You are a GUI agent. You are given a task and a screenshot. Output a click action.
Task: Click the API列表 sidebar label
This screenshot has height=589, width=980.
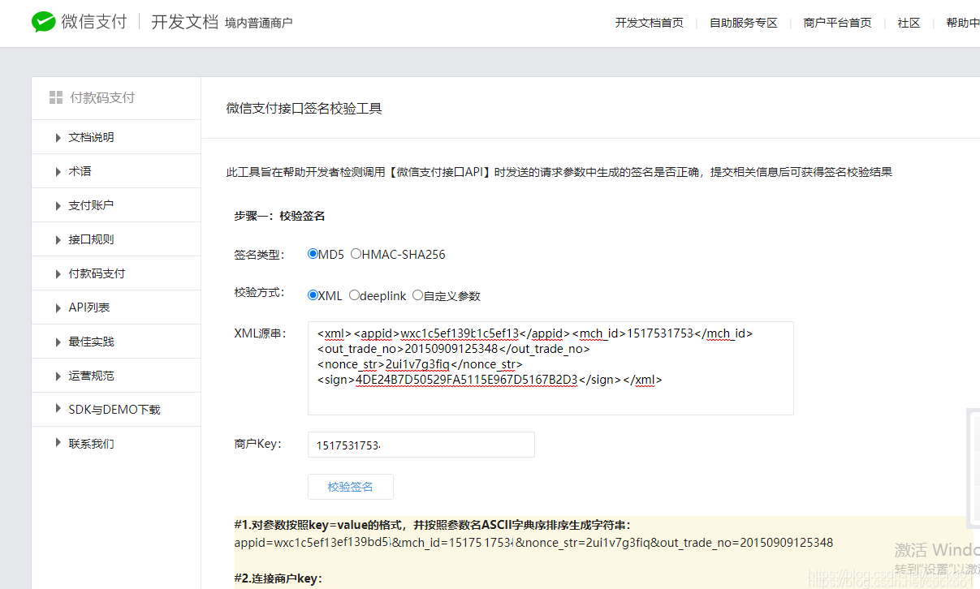[89, 307]
